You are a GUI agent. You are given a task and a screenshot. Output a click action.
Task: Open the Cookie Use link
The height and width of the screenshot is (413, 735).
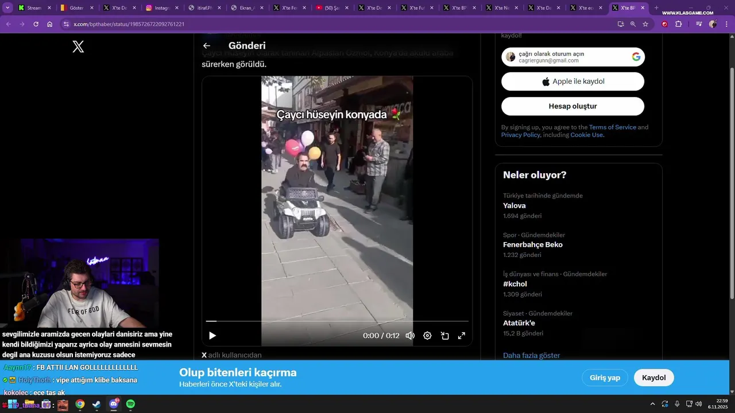click(586, 135)
